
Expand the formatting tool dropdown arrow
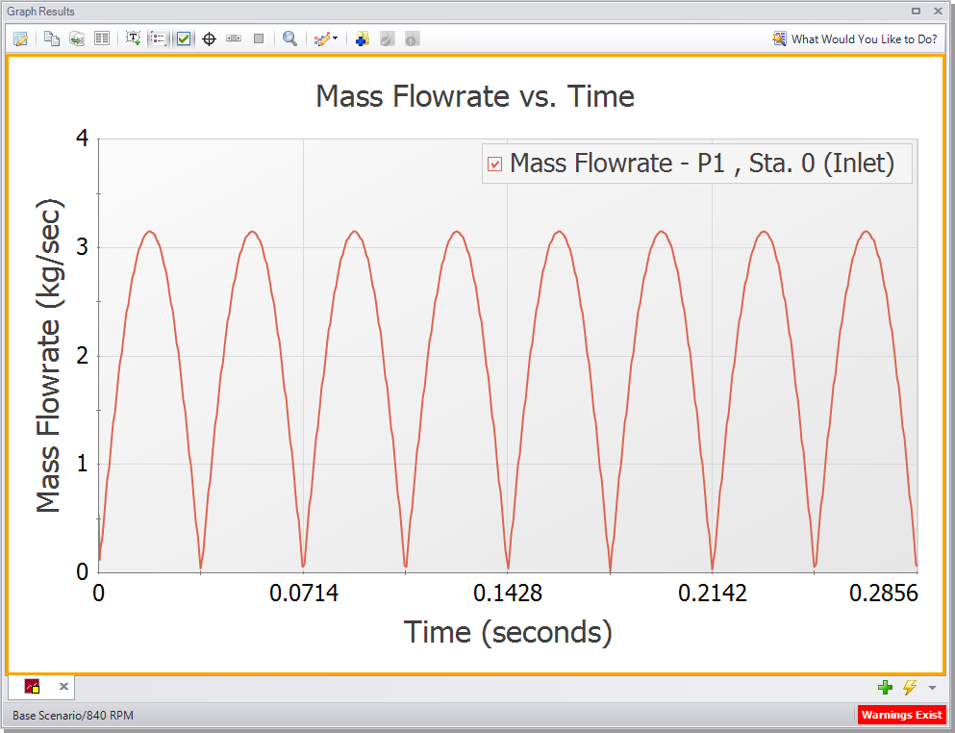[335, 38]
